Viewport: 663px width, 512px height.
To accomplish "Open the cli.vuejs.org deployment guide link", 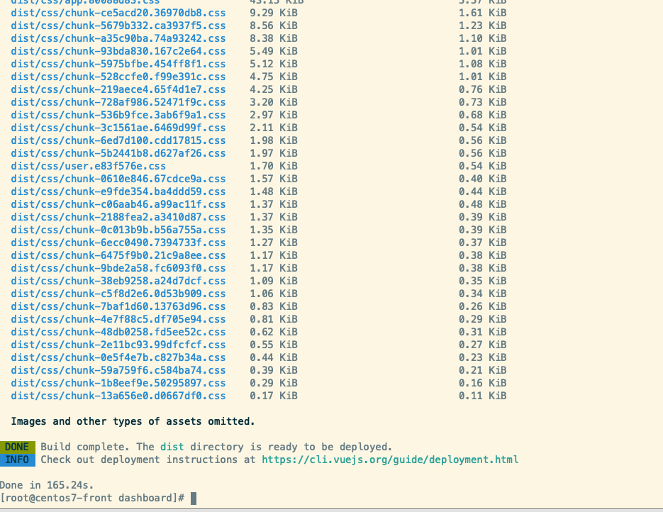I will pos(390,460).
